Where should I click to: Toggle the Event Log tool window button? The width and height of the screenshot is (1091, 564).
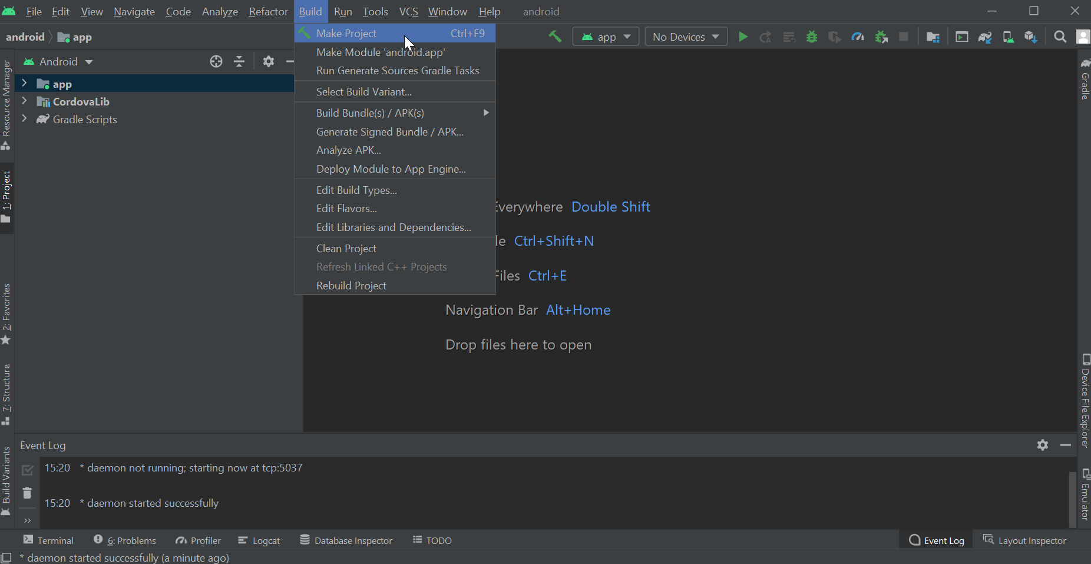(x=937, y=540)
